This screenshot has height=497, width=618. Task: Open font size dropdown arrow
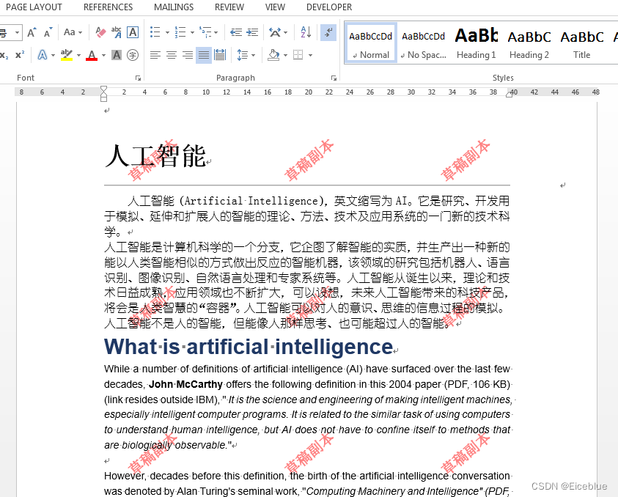(x=17, y=32)
